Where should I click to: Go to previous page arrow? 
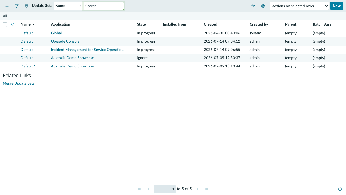[x=149, y=189]
